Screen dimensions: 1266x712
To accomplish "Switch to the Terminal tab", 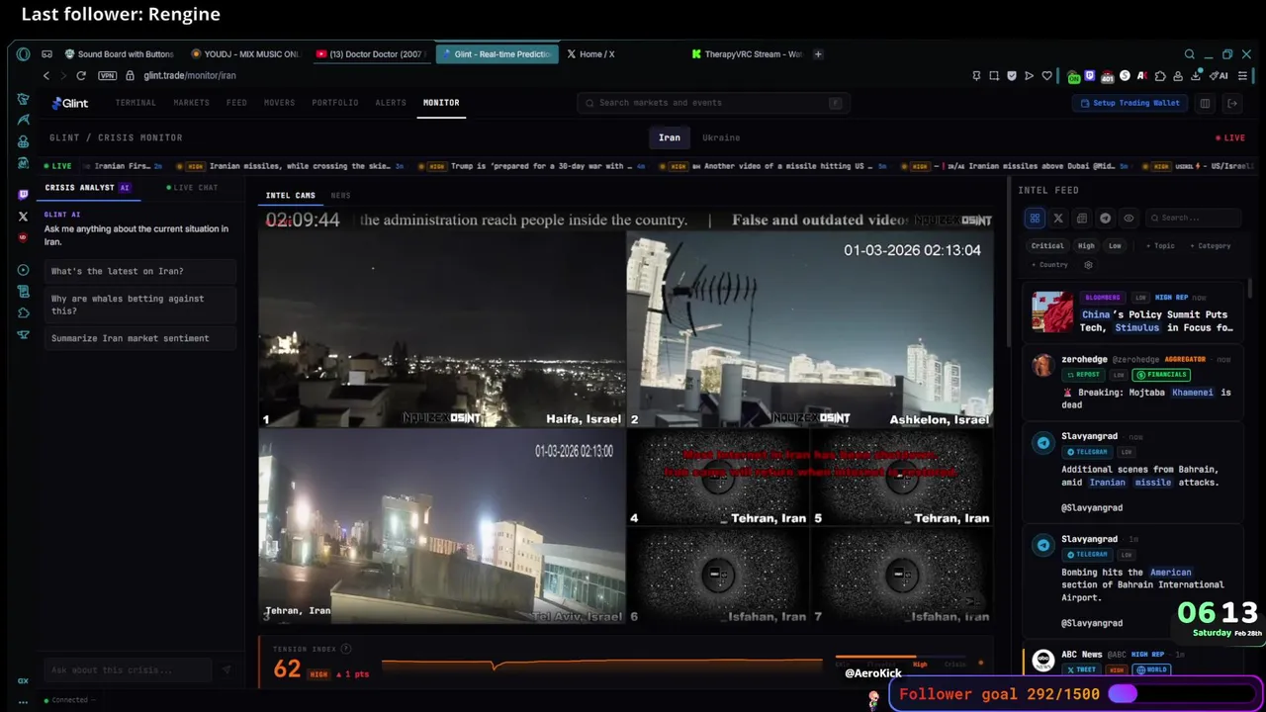I will click(136, 103).
